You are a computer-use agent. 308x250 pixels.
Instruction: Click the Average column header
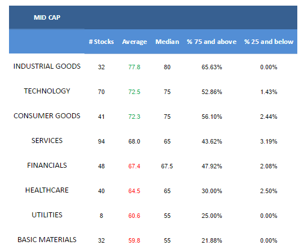click(x=135, y=42)
